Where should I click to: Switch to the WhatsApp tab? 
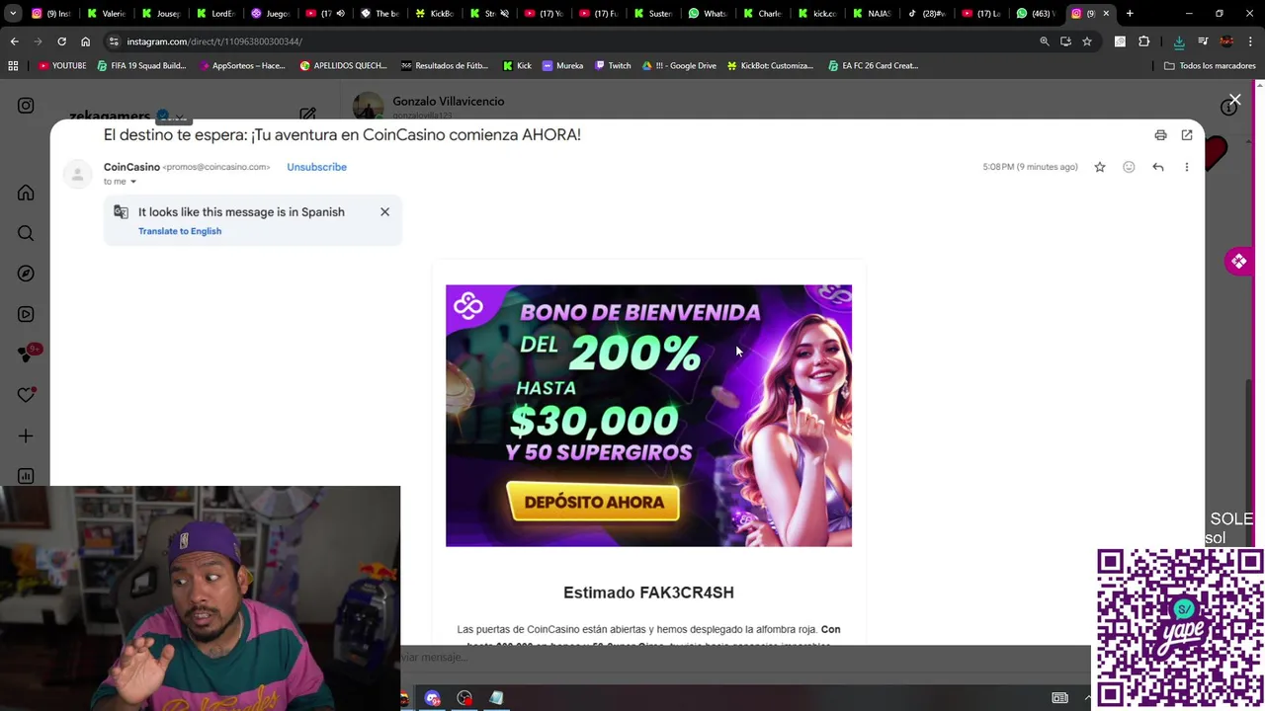707,14
